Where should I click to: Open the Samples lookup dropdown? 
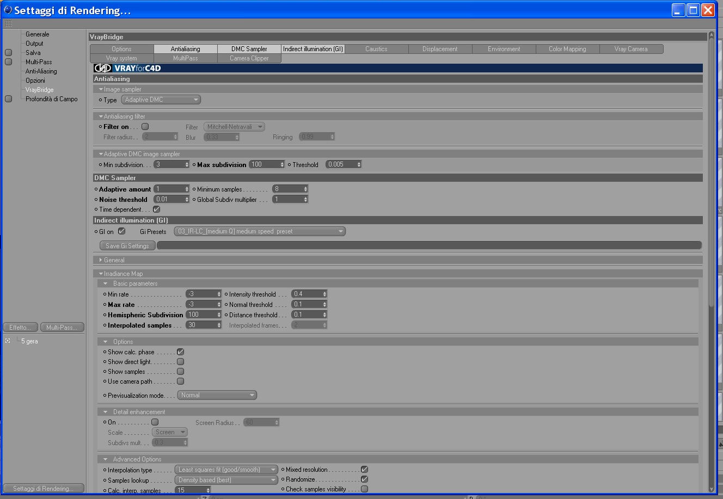(x=226, y=480)
